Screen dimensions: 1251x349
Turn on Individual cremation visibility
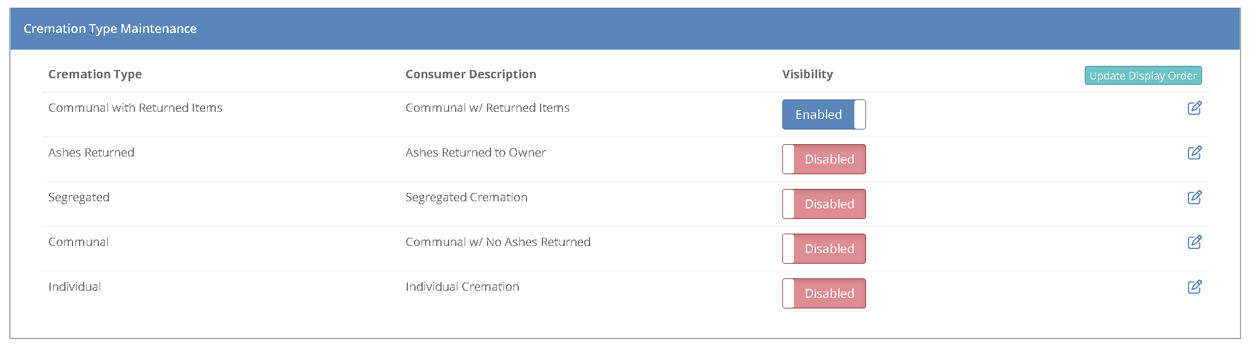tap(824, 293)
